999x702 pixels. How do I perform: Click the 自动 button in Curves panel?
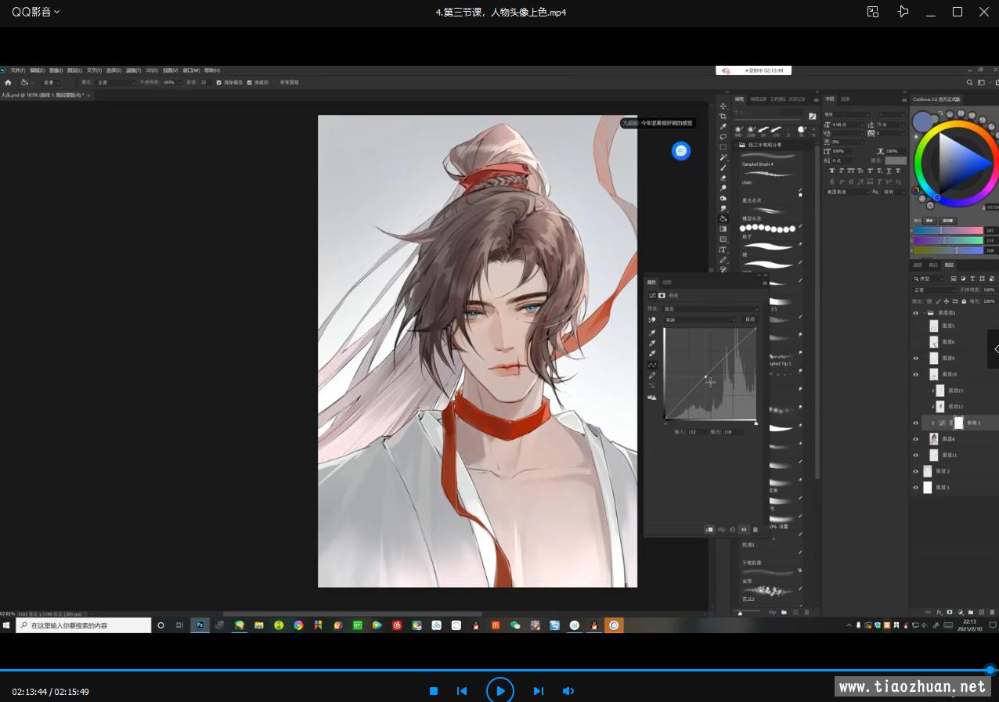pyautogui.click(x=750, y=319)
